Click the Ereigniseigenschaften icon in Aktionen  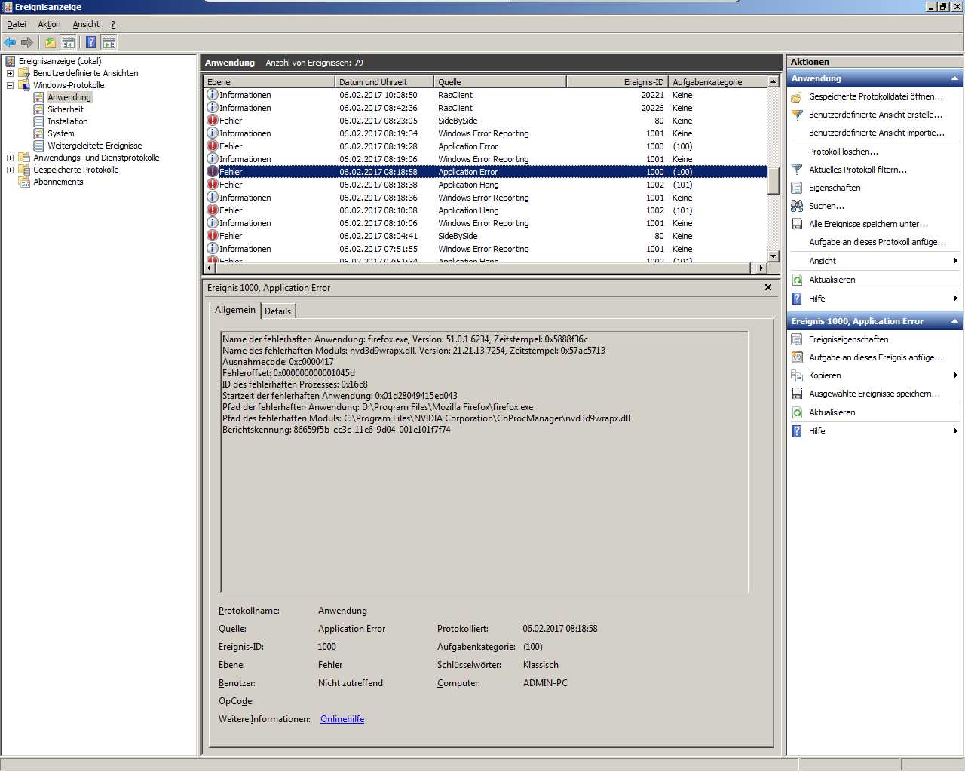tap(797, 339)
